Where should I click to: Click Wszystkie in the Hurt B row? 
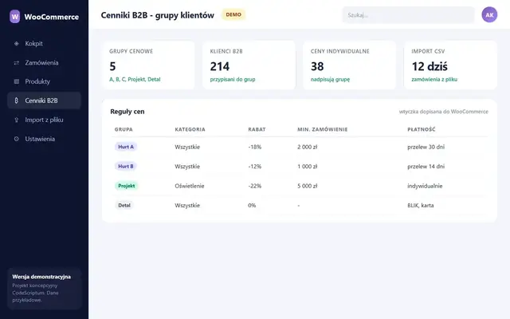pyautogui.click(x=187, y=167)
